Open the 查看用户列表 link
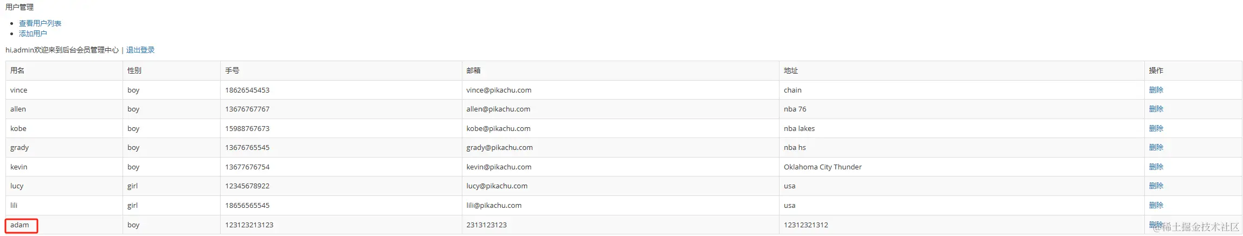 coord(40,23)
